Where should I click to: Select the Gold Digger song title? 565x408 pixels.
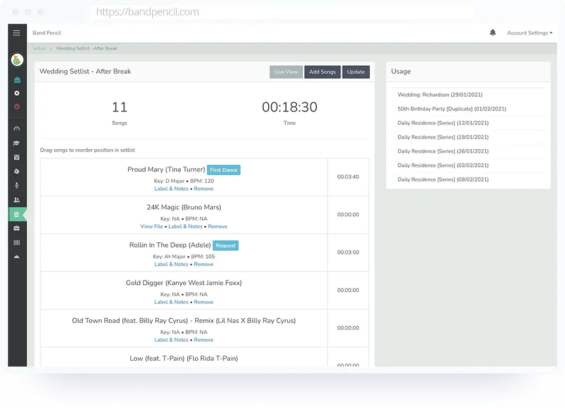point(184,283)
